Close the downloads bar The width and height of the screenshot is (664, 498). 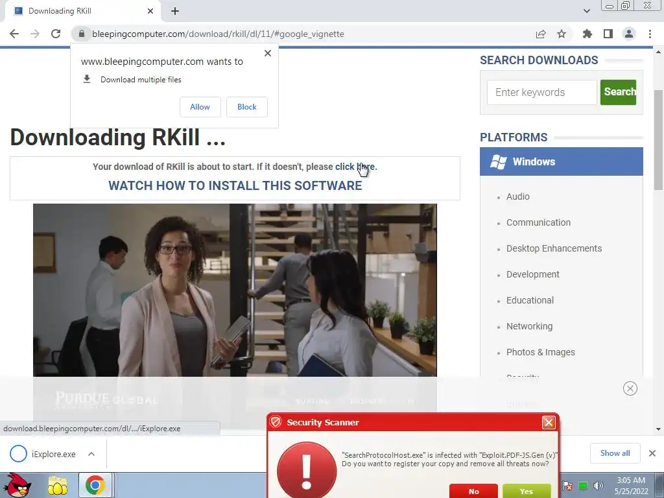(652, 453)
